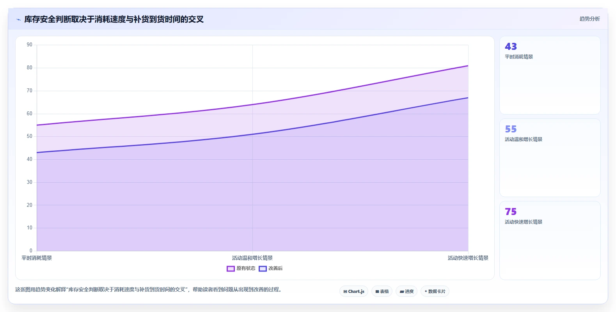Open the 43 平时消耗情景 card

point(550,75)
